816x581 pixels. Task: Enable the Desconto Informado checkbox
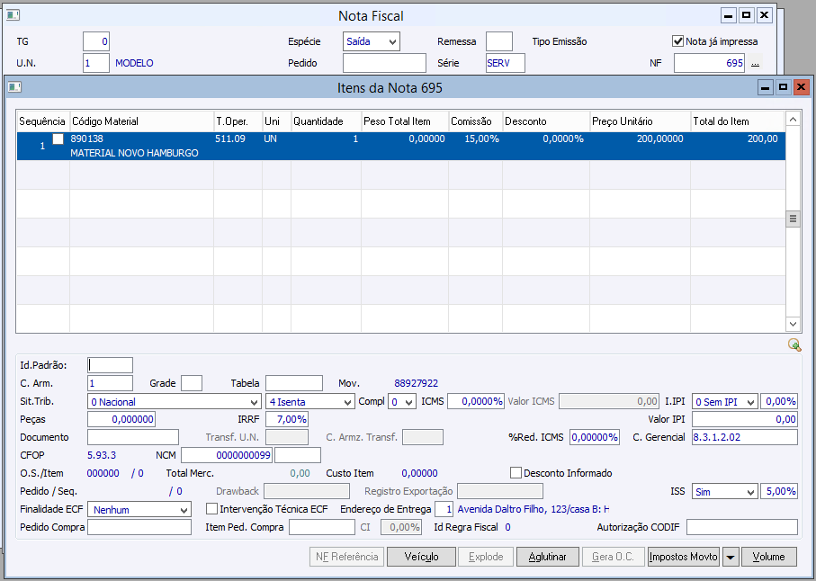tap(516, 473)
